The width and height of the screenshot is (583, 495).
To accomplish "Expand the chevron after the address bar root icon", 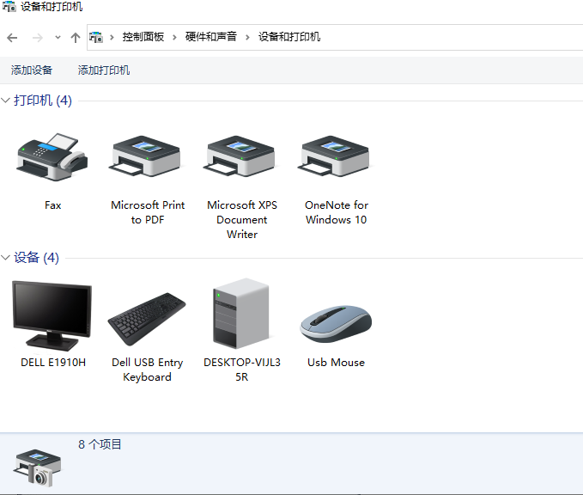I will point(112,37).
